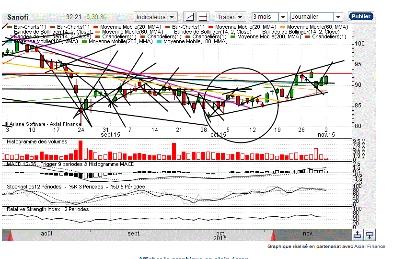Select the horizontal line drawing tool
Viewport: 393px width, 259px height.
tap(203, 17)
